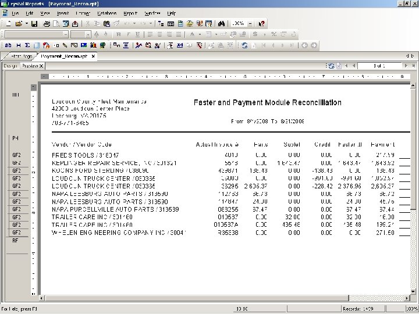Click the Save icon in the toolbar
Image resolution: width=419 pixels, height=314 pixels.
(x=34, y=24)
